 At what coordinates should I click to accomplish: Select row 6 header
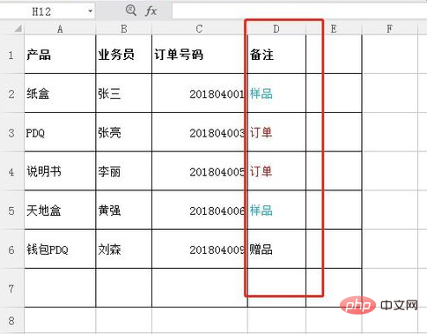11,249
